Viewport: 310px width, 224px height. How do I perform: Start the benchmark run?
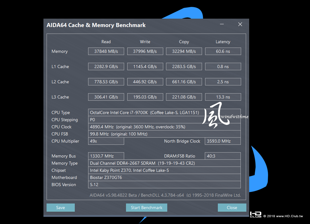coord(146,207)
